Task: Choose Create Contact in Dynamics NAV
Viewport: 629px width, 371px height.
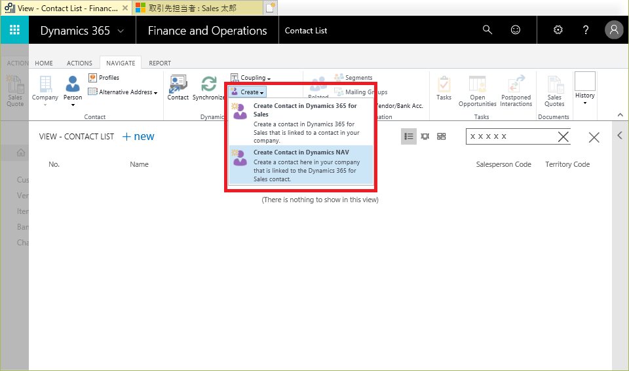Action: point(301,165)
